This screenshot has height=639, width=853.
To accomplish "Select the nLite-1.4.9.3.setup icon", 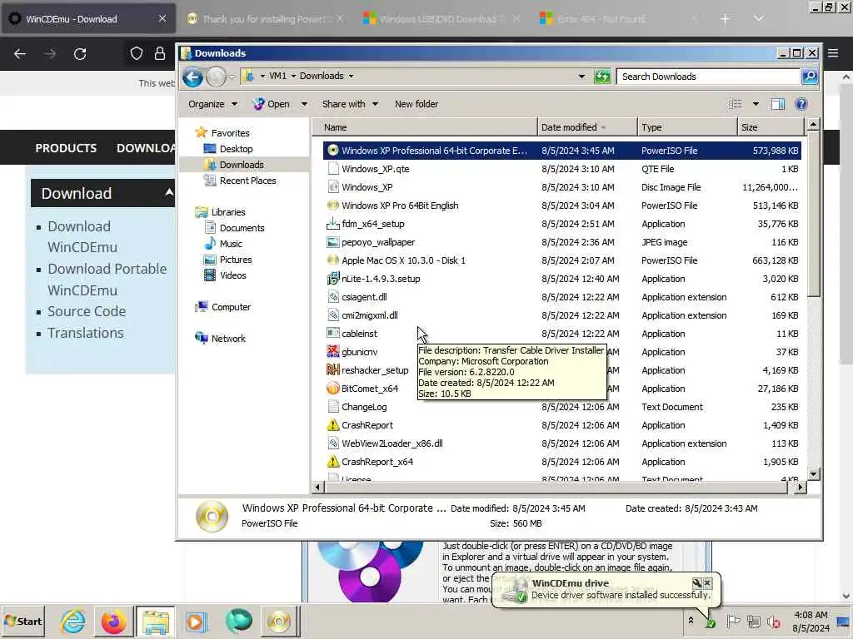I will pyautogui.click(x=333, y=278).
